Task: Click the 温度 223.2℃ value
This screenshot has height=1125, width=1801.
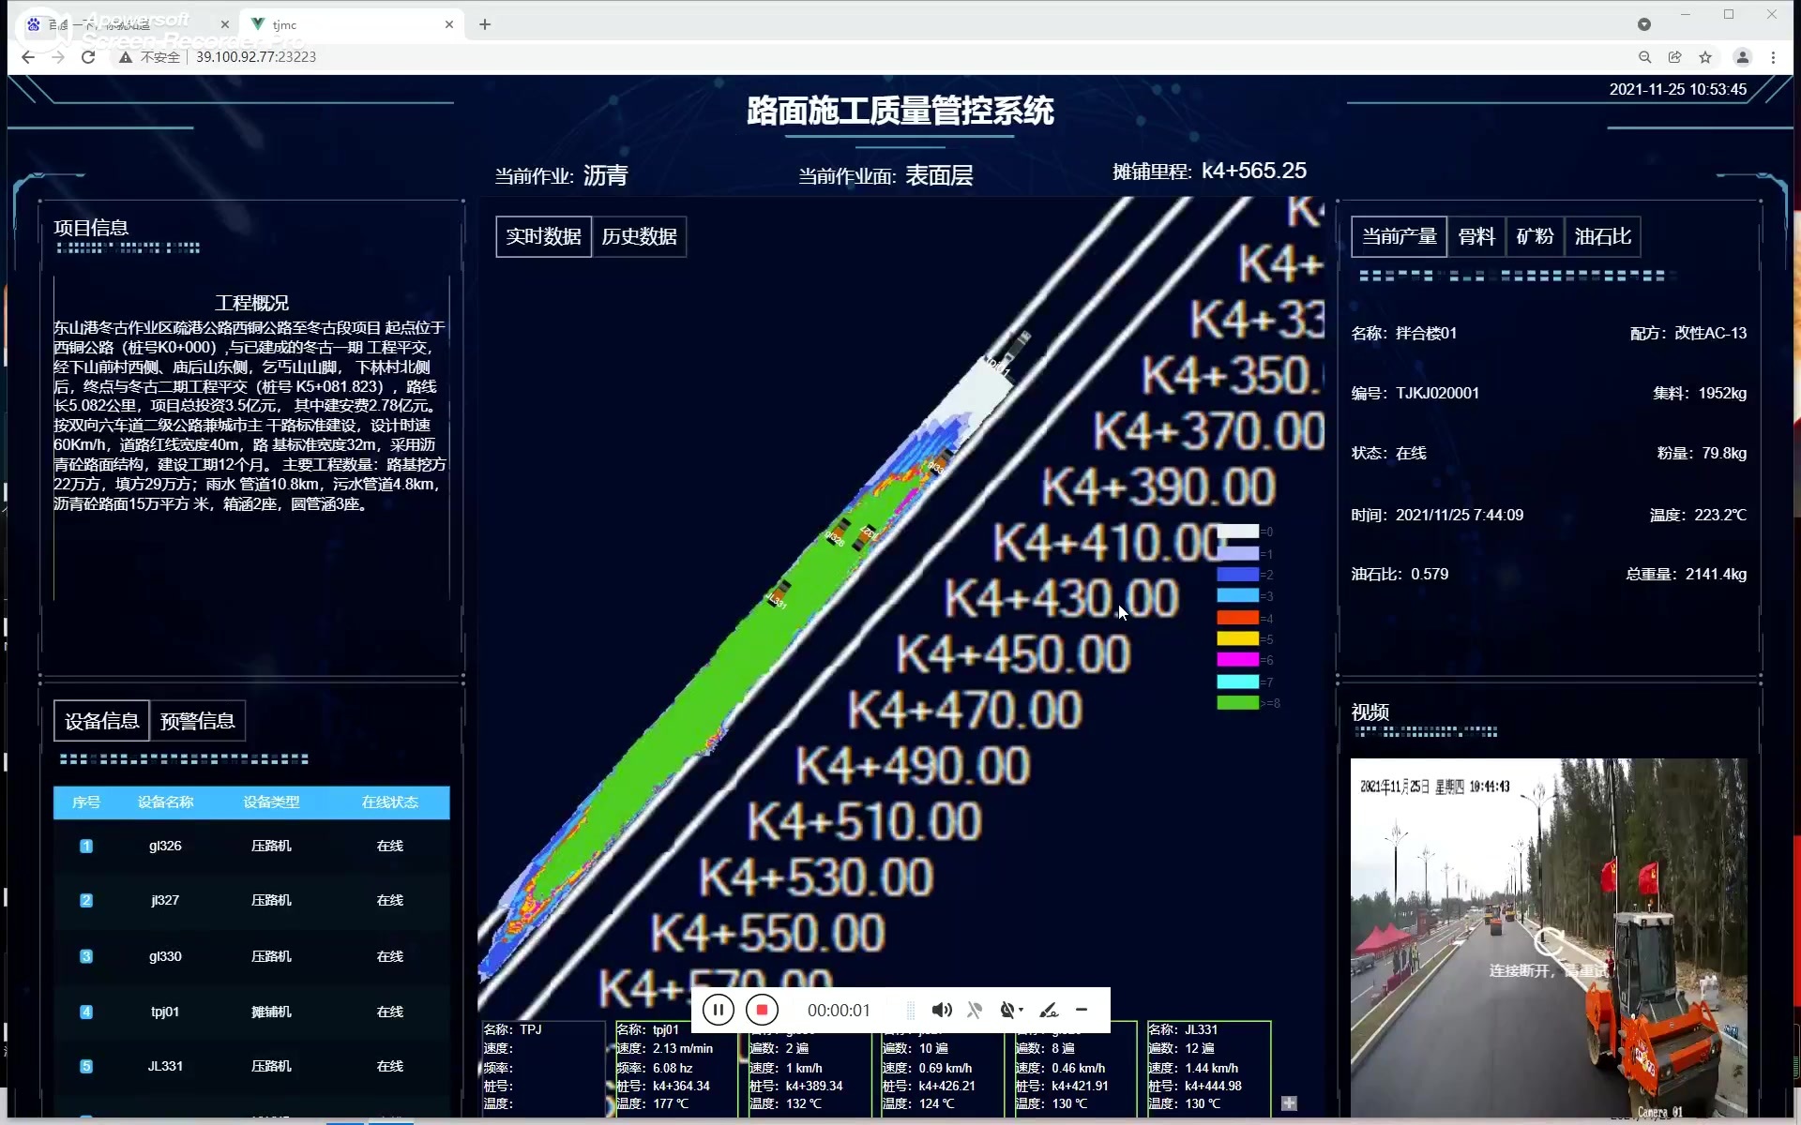Action: point(1720,515)
